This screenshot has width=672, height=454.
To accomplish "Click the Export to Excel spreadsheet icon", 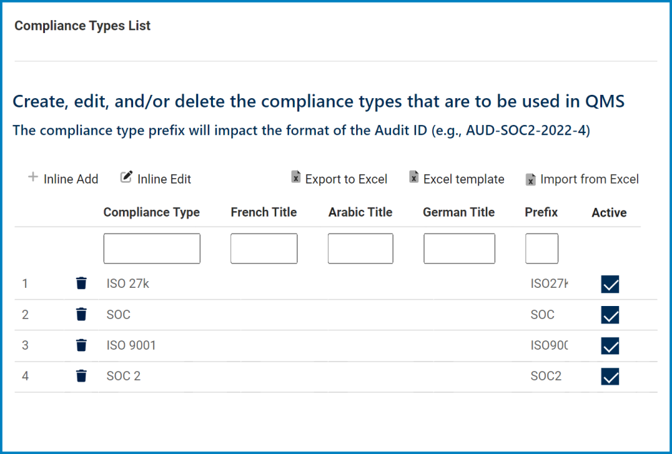I will (296, 178).
